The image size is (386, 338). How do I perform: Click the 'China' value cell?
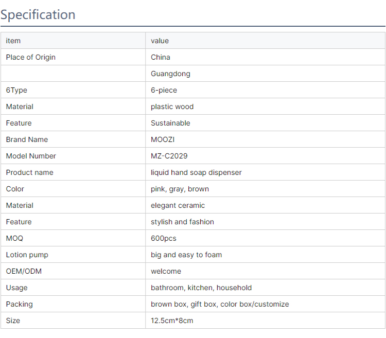(x=161, y=57)
